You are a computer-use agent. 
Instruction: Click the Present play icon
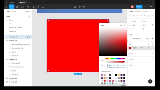145,7
